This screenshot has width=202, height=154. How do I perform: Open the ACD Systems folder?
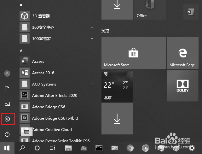(x=57, y=84)
